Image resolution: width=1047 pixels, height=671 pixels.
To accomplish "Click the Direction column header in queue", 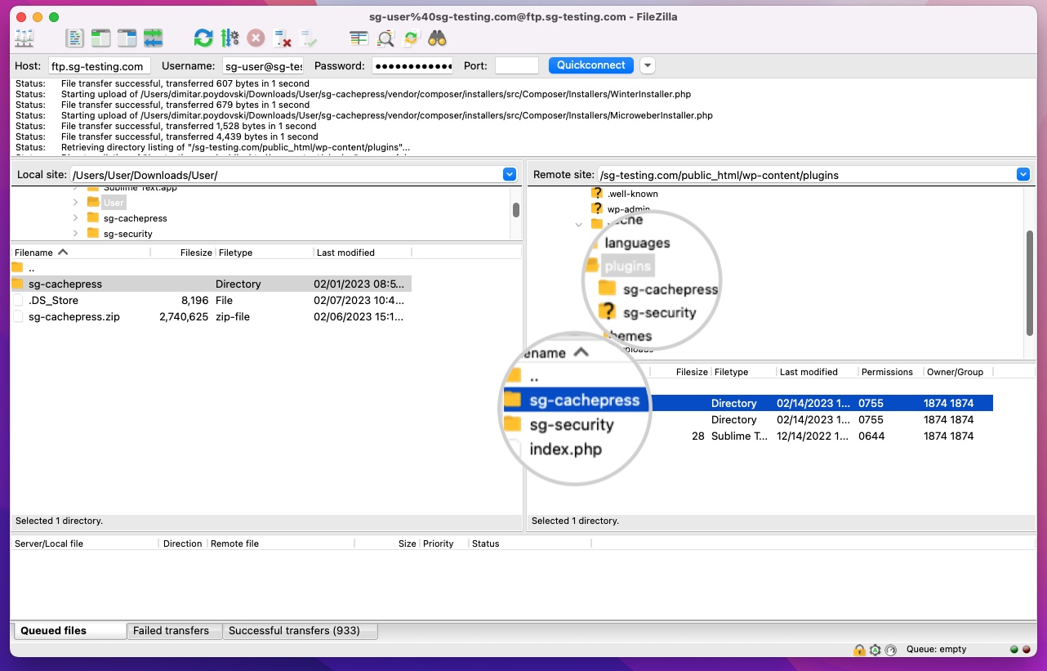I will click(183, 544).
